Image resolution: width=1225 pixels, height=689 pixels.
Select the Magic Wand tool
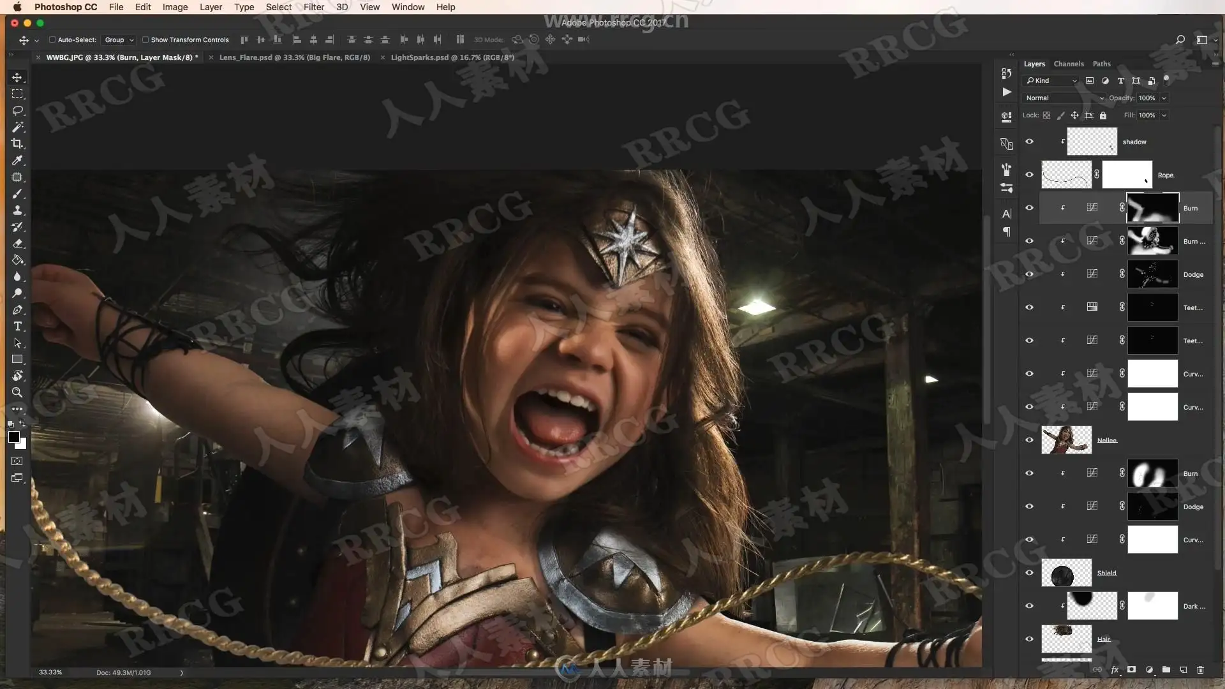point(17,127)
